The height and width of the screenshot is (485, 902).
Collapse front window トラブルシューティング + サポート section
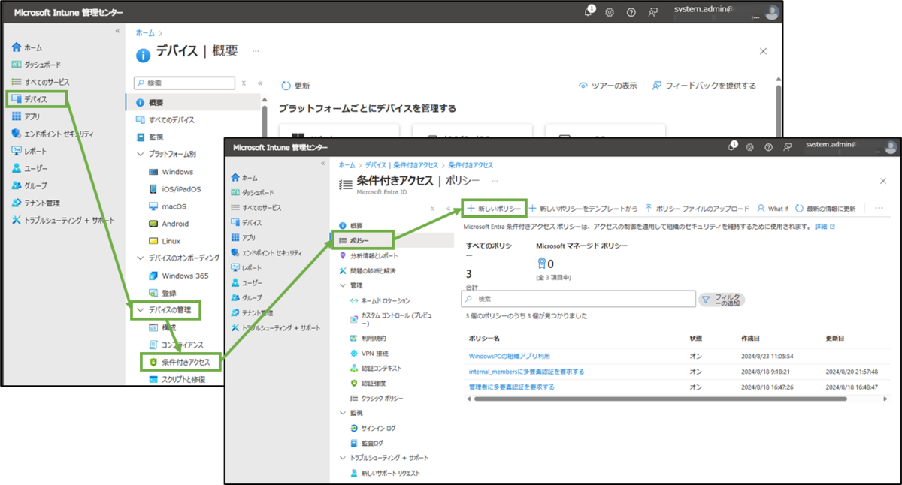(x=343, y=458)
